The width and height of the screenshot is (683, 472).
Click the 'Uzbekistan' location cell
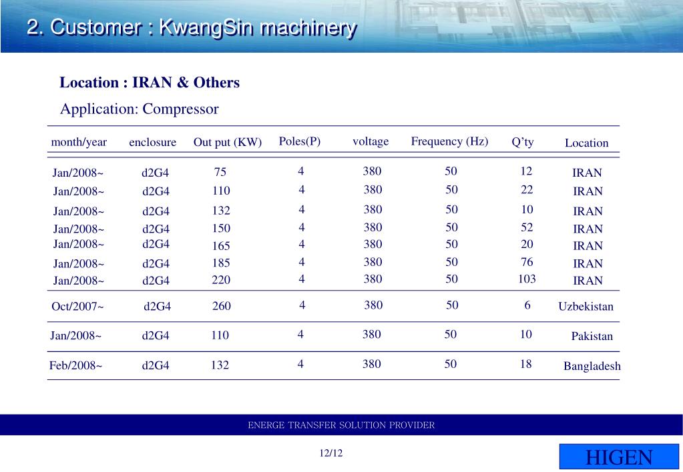[586, 306]
